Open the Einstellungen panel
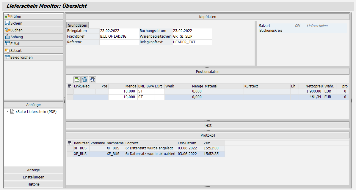Screen dimensions: 356x190 [x=33, y=177]
